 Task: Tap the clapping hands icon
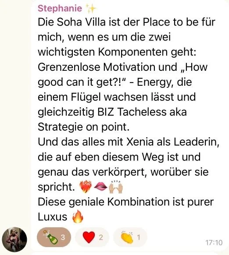pyautogui.click(x=127, y=237)
